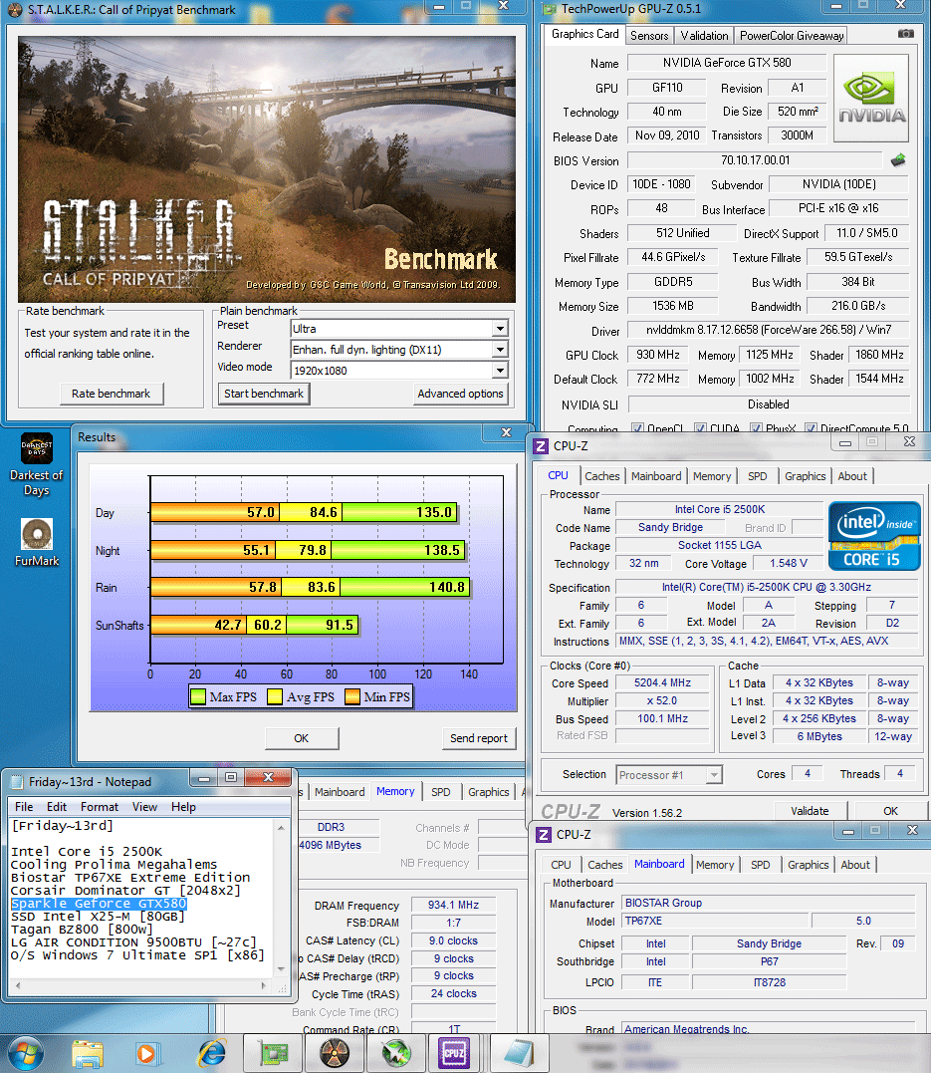This screenshot has height=1073, width=931.
Task: Switch to Notepad via taskbar icon
Action: click(518, 1054)
